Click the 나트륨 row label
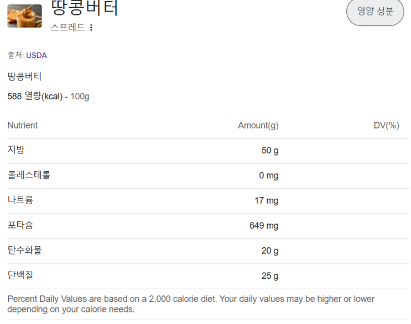The image size is (411, 324). click(20, 200)
